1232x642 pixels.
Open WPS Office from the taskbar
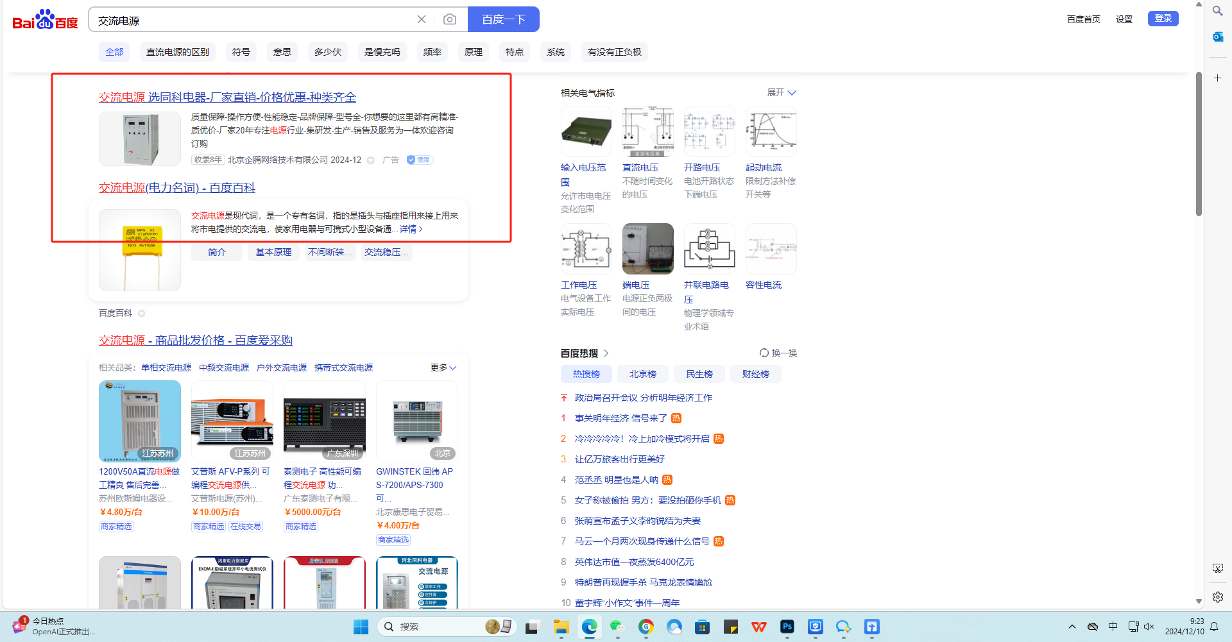758,627
